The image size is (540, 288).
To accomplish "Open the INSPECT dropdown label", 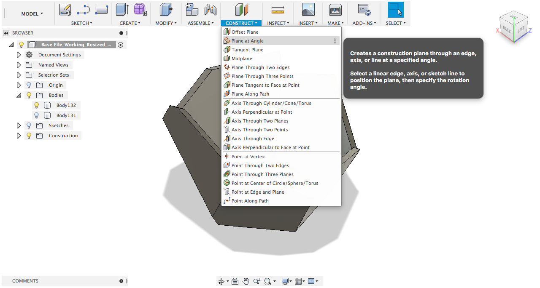I will pyautogui.click(x=278, y=23).
